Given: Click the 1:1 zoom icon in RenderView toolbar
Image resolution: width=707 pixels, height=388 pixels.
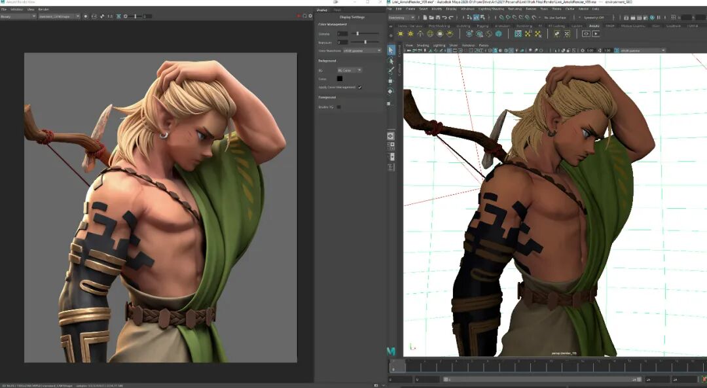Looking at the screenshot, I should [109, 16].
